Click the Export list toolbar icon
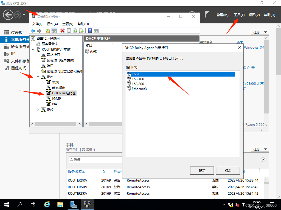This screenshot has height=210, width=281. [x=82, y=31]
